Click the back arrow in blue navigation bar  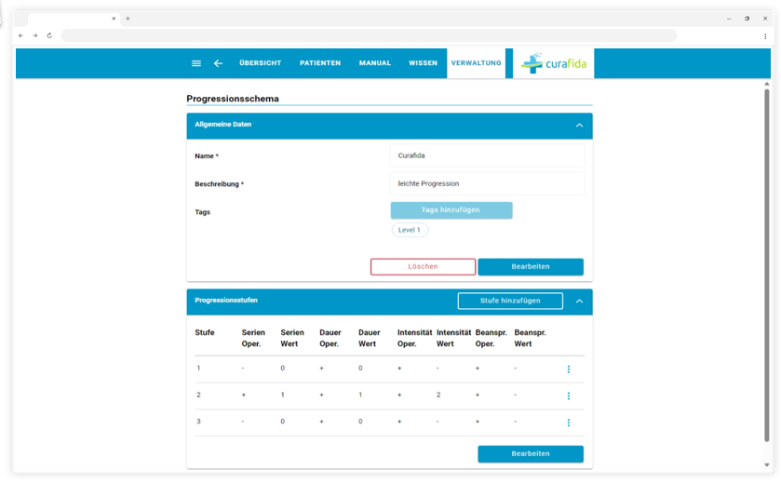click(x=218, y=63)
